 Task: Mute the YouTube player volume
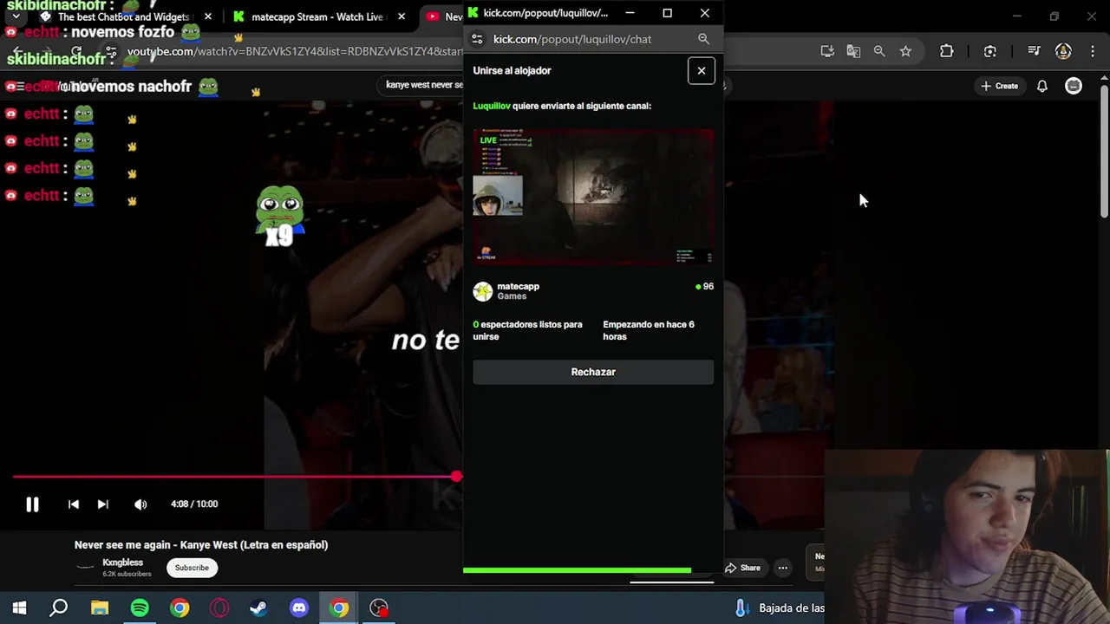point(140,504)
